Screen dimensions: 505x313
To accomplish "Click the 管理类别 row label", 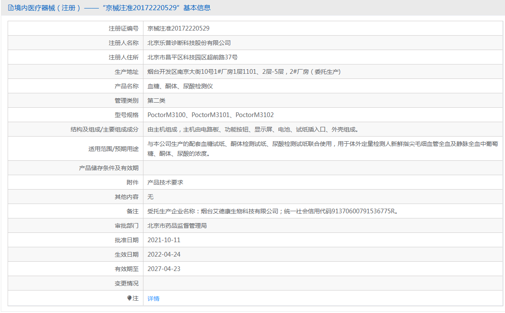I will [126, 101].
